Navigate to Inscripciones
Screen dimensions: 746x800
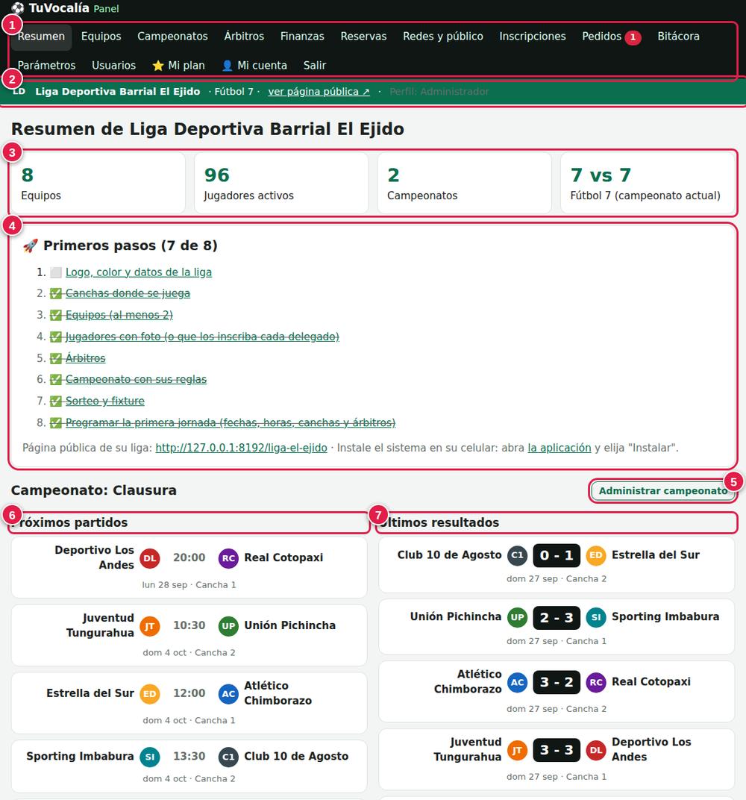(533, 37)
